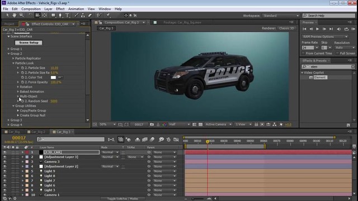Toggle Frame Blending in the timeline
The image size is (358, 201).
tap(145, 139)
